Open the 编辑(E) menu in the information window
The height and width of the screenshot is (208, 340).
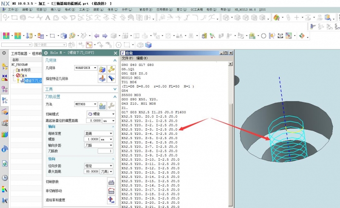(x=142, y=58)
